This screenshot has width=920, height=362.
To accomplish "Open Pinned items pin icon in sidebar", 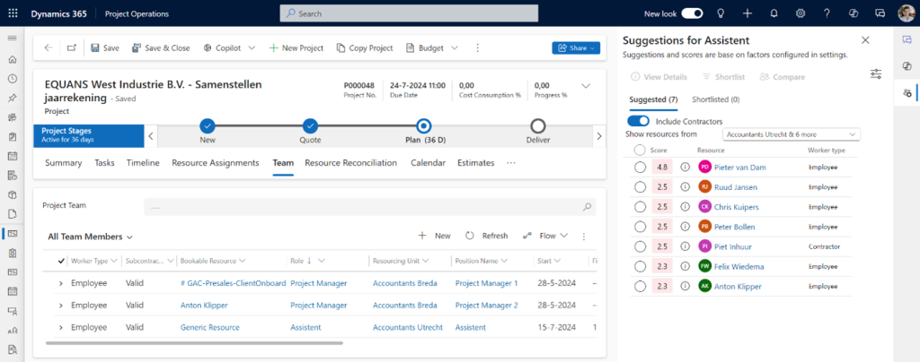I will point(12,98).
